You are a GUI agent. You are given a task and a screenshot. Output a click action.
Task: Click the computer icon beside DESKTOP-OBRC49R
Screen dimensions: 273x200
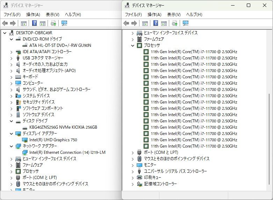point(11,33)
